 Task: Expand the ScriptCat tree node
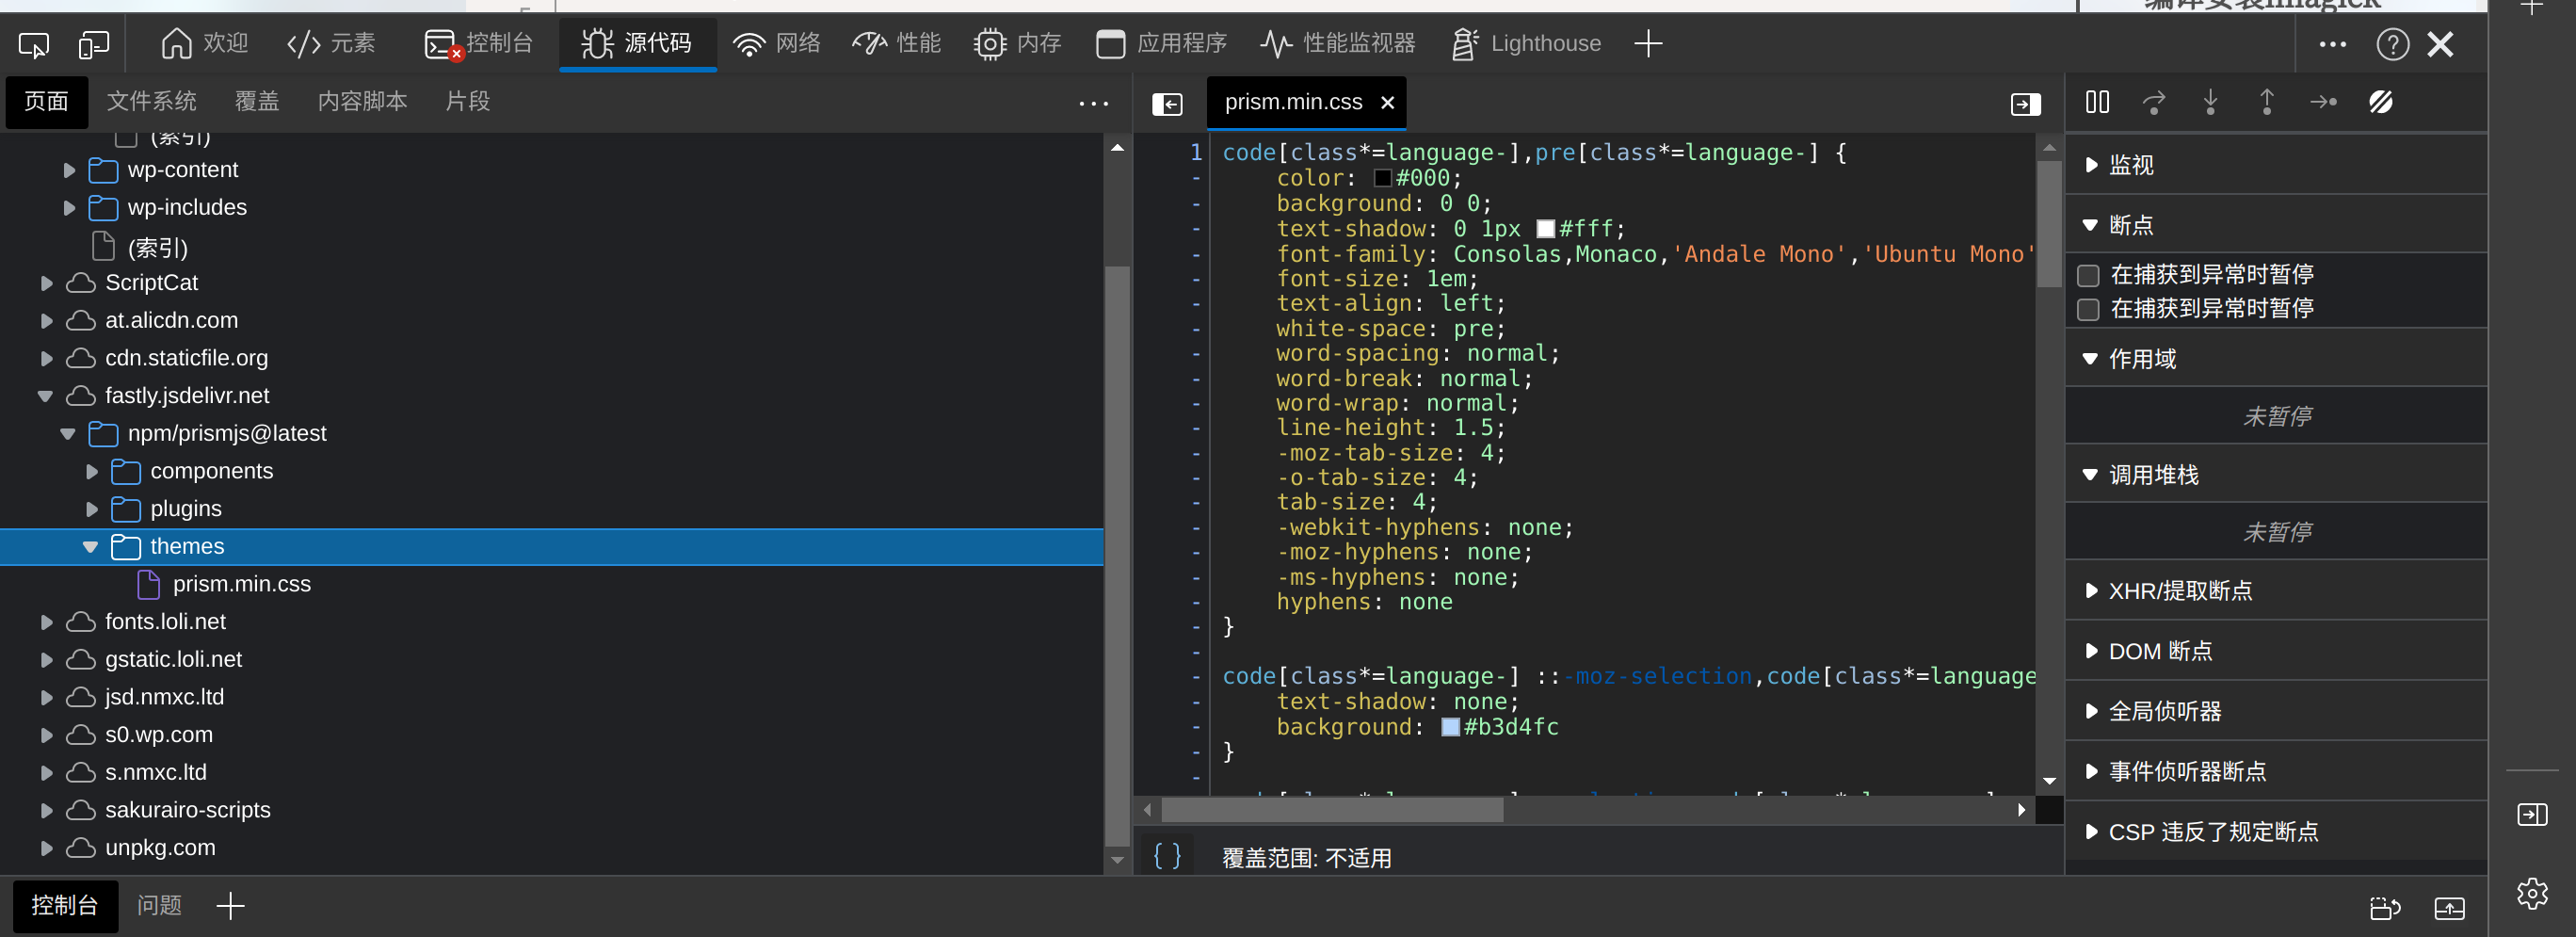46,283
